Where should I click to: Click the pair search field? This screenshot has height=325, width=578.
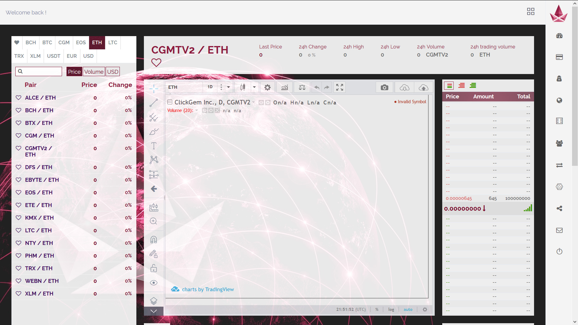point(39,71)
